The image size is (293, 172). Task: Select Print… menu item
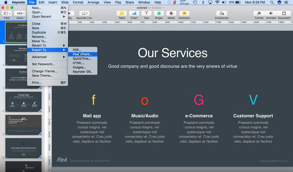click(x=47, y=83)
